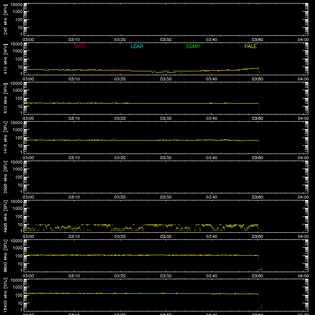
Task: Click 03:30 tick under the 245 MHz panel
Action: click(166, 40)
